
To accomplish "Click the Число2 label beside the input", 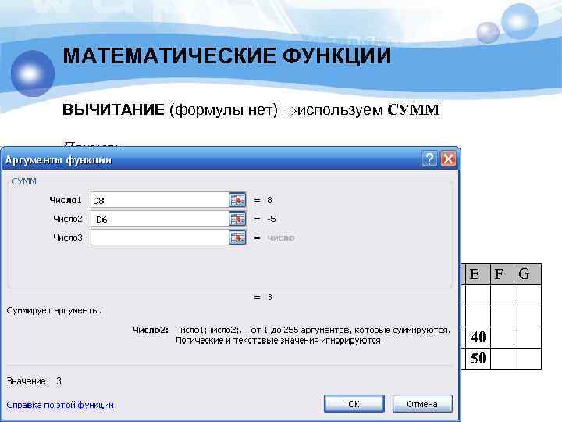I will [68, 219].
